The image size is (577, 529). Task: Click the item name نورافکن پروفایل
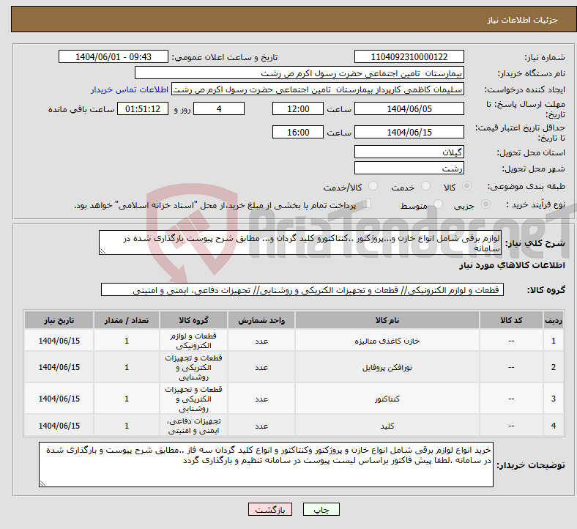pos(387,367)
